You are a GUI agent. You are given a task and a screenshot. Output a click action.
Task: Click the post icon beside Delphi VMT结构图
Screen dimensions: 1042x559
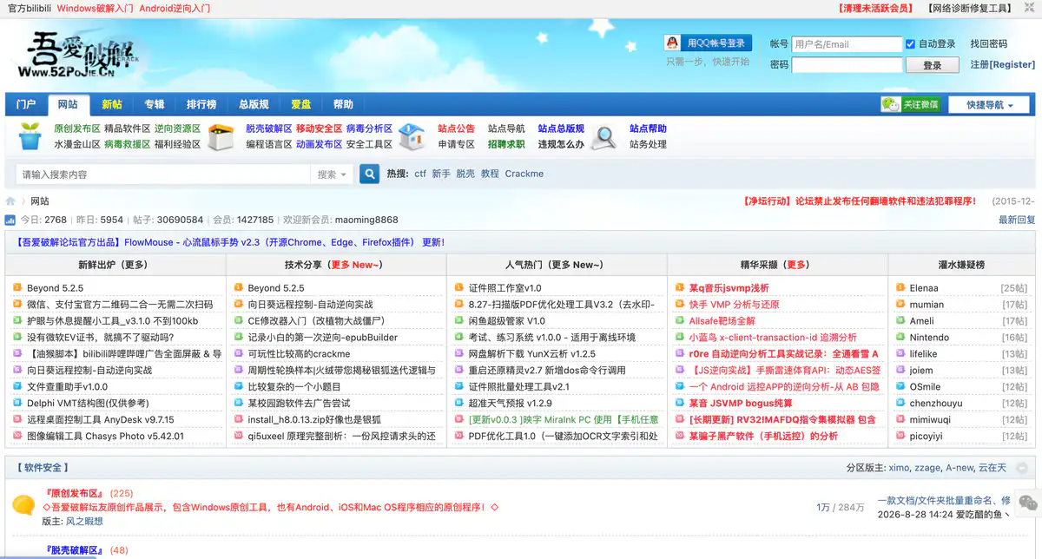[18, 404]
